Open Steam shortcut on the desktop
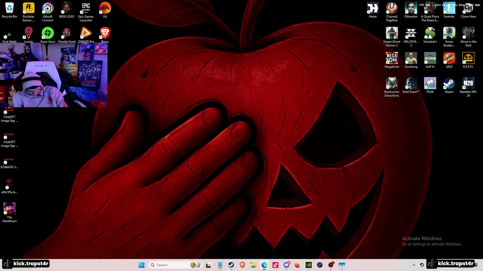Image resolution: width=483 pixels, height=271 pixels. 449,86
